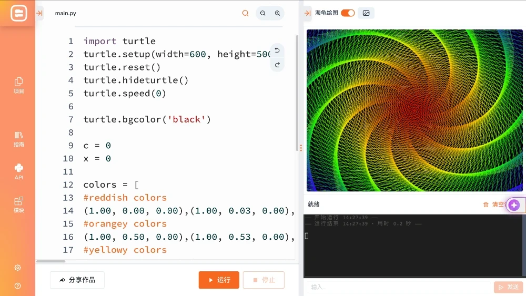Click the horizontal editor scrollbar
The height and width of the screenshot is (296, 526).
pyautogui.click(x=50, y=261)
